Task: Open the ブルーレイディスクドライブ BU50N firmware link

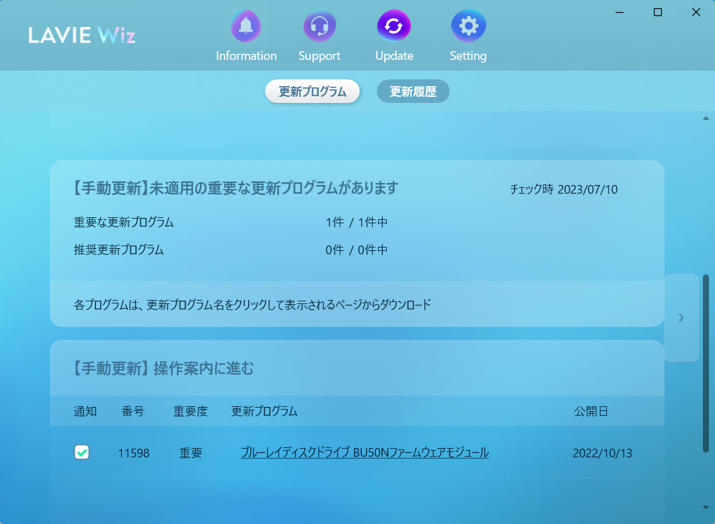Action: click(x=365, y=453)
